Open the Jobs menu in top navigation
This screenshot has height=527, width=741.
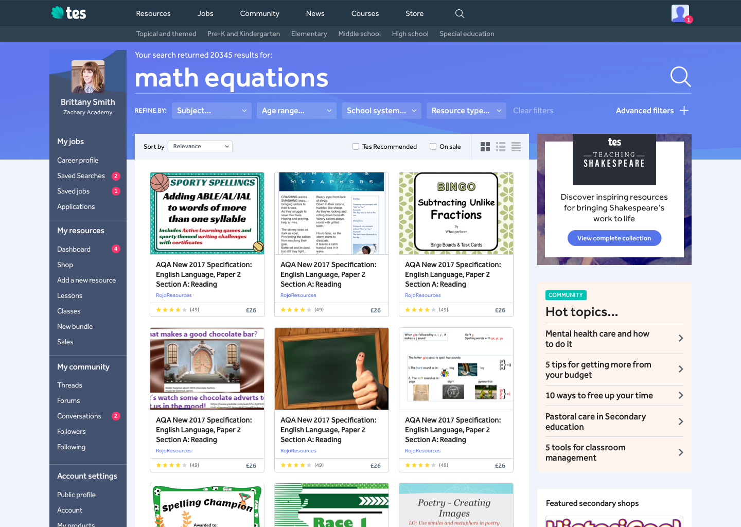point(205,13)
